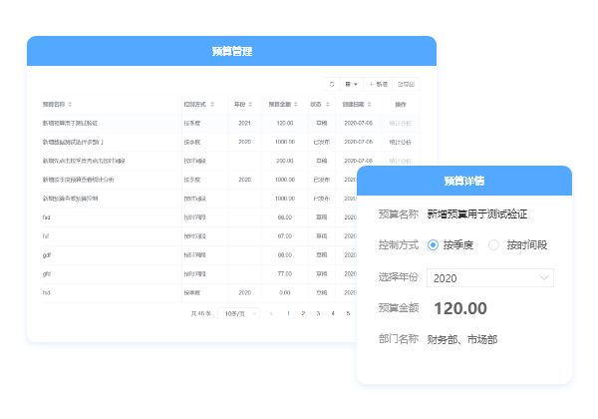Open the column settings grid dropdown

351,84
